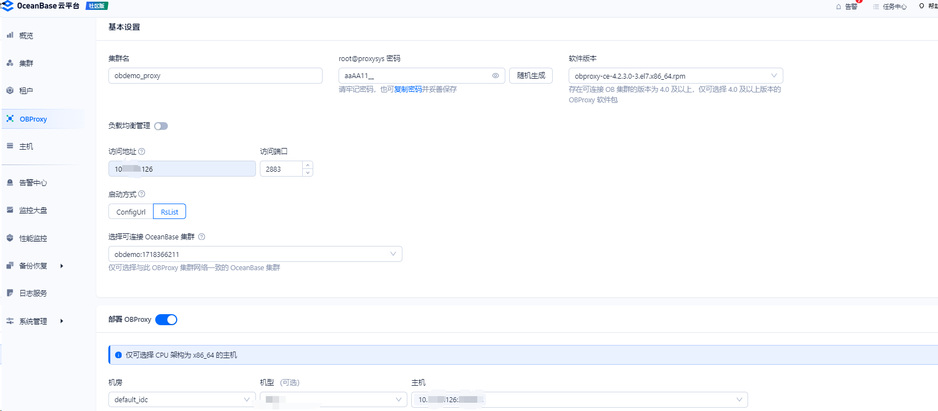The image size is (938, 411).
Task: Show password with the eye icon
Action: [x=495, y=75]
